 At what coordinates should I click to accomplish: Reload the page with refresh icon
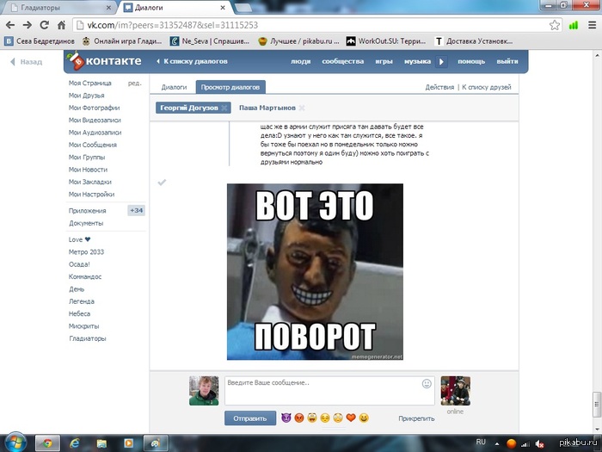[44, 25]
